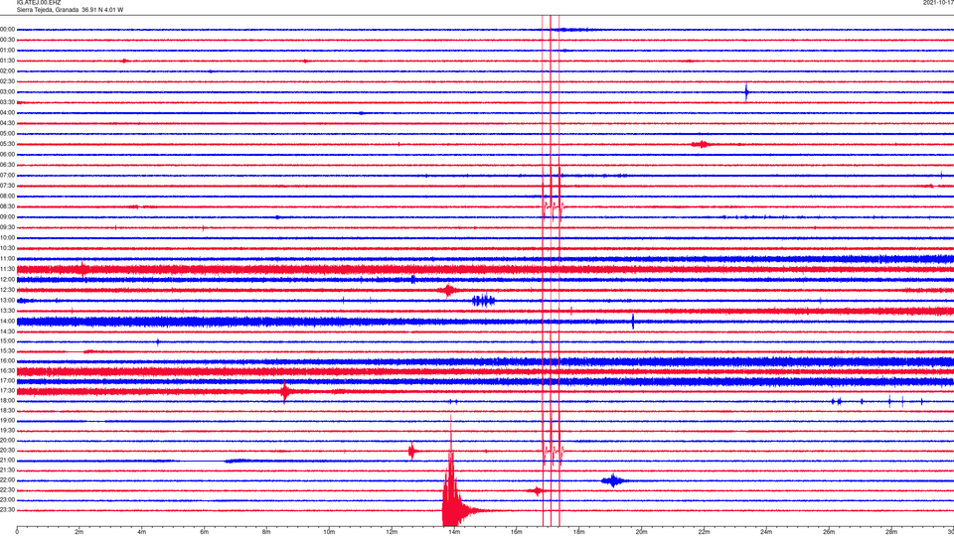
Task: Select the 20:30 trace time label
Action: coord(7,451)
